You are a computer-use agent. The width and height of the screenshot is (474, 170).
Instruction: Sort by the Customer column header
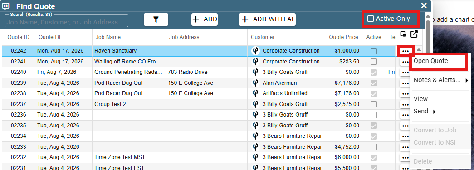284,37
